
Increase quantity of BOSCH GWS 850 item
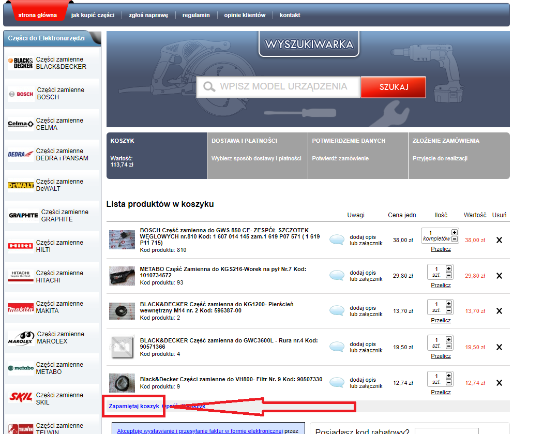pos(455,232)
